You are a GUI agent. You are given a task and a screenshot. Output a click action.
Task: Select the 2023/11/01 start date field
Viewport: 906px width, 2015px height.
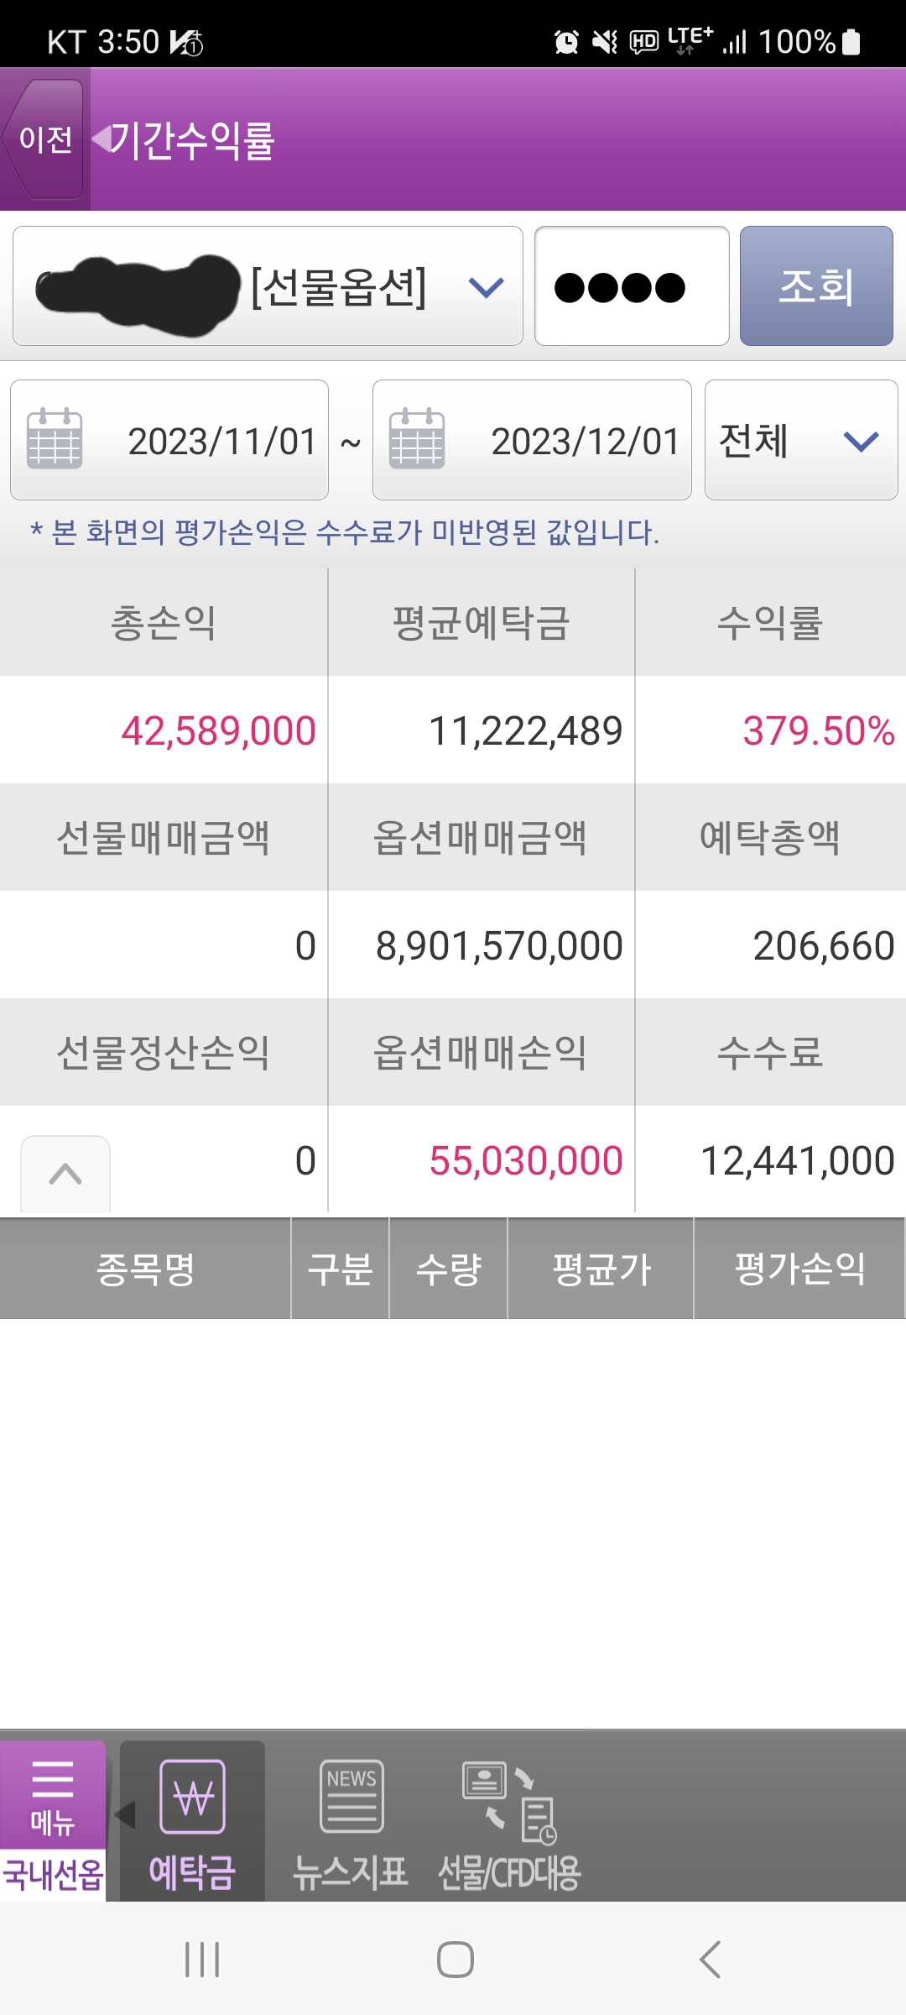pyautogui.click(x=221, y=441)
